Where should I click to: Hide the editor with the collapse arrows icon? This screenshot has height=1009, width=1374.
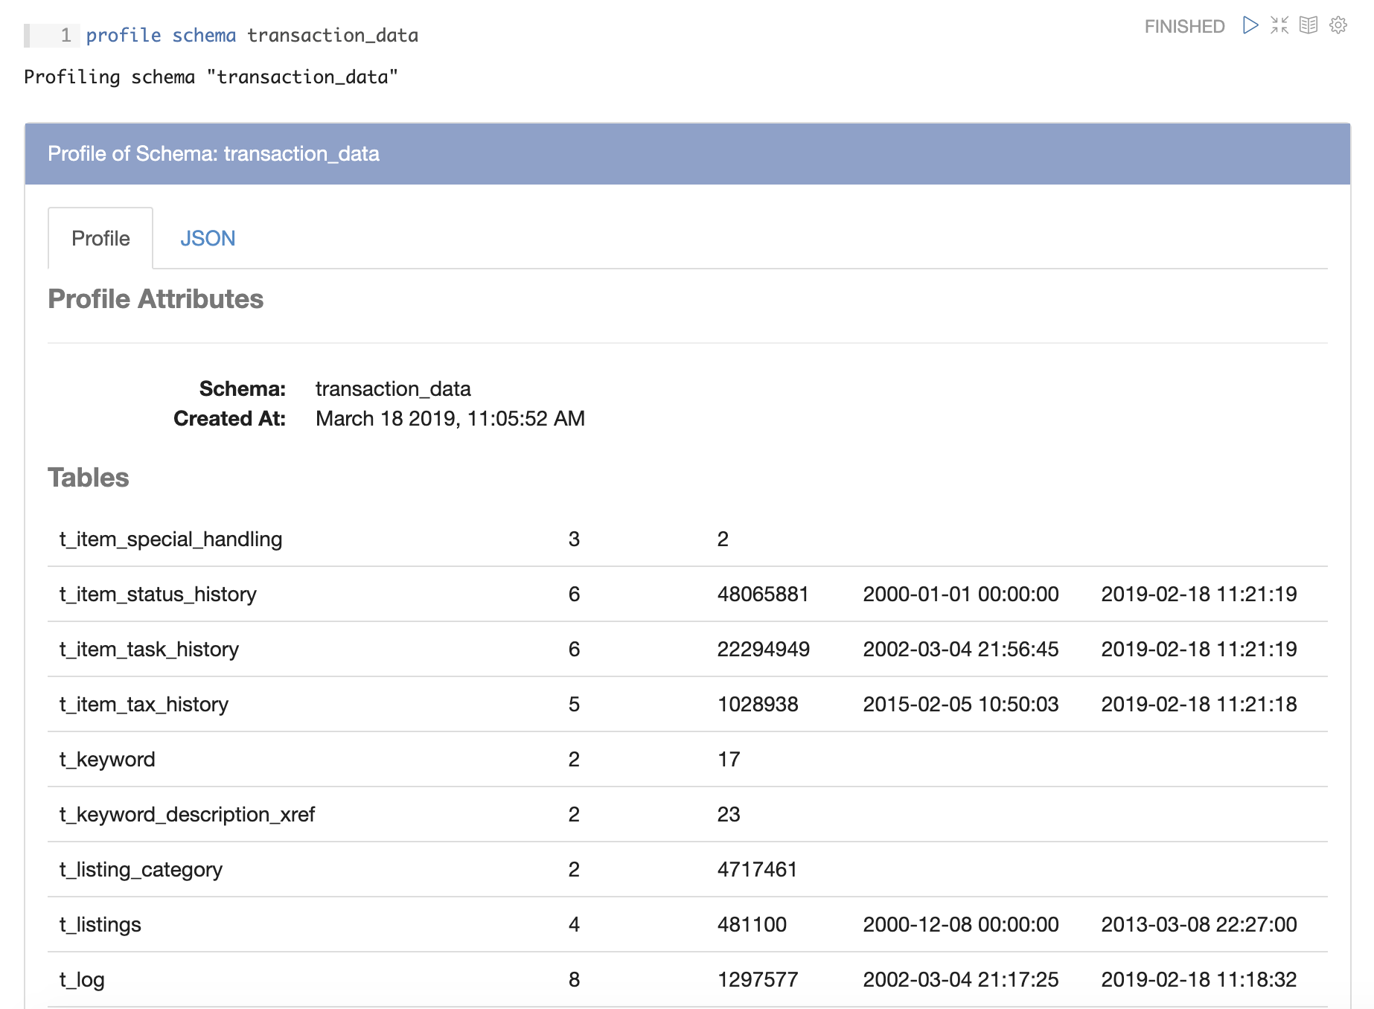coord(1279,25)
